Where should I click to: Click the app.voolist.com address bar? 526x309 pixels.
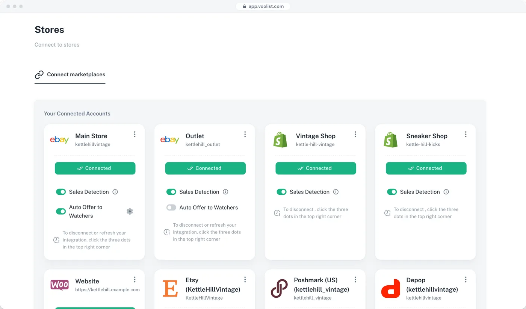(x=263, y=6)
